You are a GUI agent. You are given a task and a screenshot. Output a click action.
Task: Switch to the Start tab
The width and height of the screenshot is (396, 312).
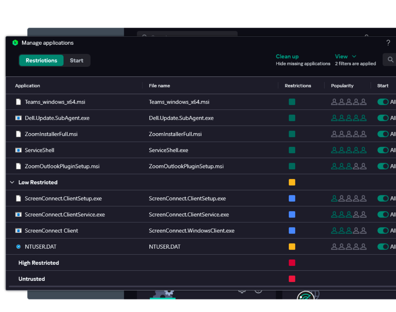(x=77, y=61)
